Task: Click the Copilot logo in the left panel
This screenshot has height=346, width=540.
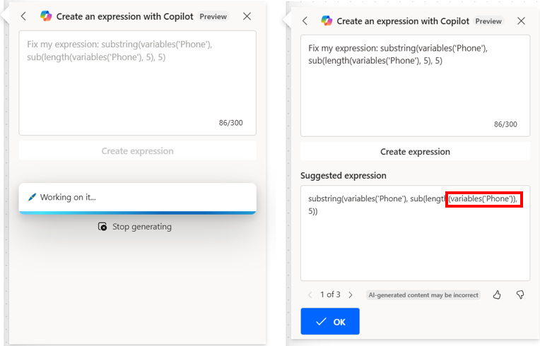Action: [x=46, y=16]
